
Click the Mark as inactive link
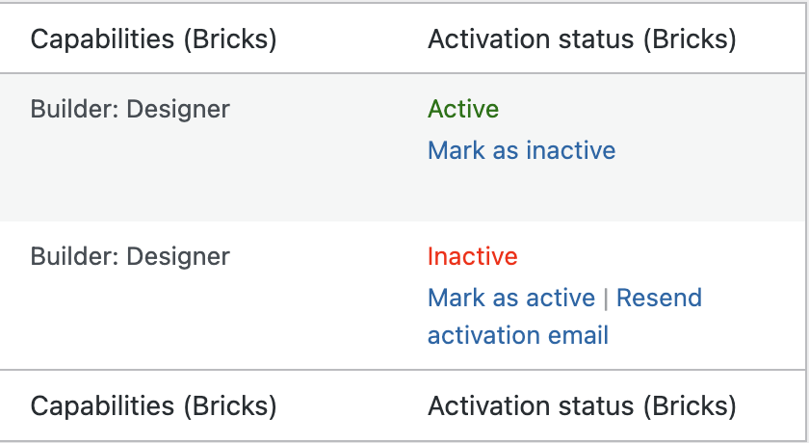pos(521,150)
